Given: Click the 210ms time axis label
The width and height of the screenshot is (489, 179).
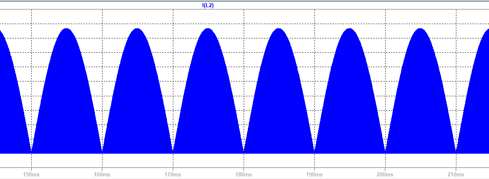Looking at the screenshot, I should click(456, 174).
